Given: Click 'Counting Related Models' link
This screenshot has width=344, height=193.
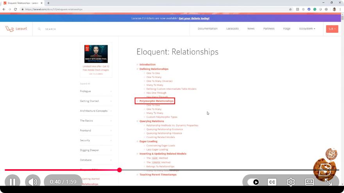Looking at the screenshot, I should [x=161, y=137].
